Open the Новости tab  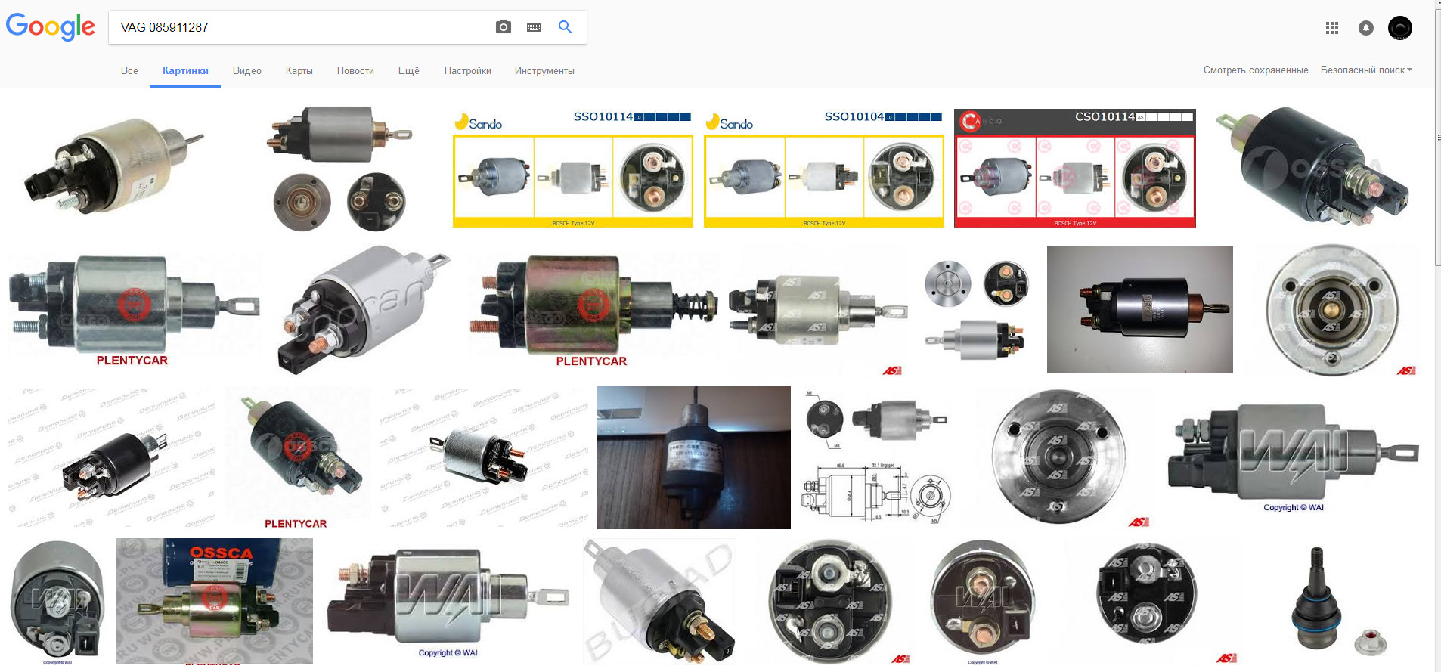[355, 70]
